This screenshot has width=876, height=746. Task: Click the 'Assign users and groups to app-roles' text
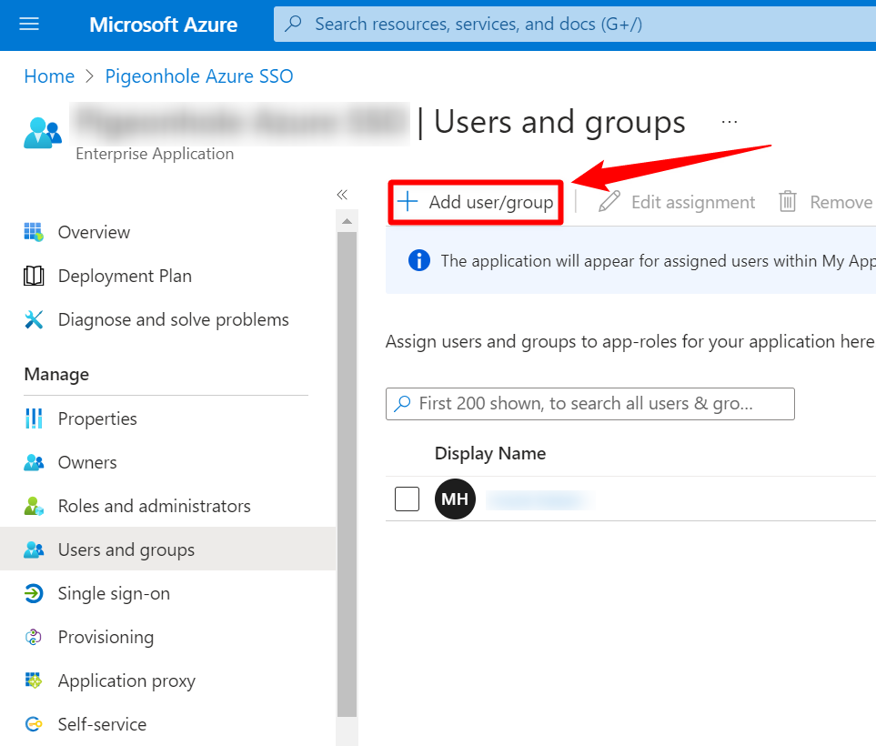630,341
